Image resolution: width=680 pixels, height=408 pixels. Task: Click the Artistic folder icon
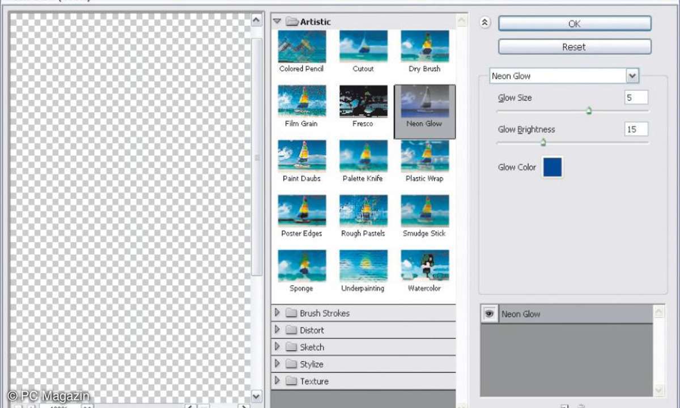pyautogui.click(x=292, y=22)
